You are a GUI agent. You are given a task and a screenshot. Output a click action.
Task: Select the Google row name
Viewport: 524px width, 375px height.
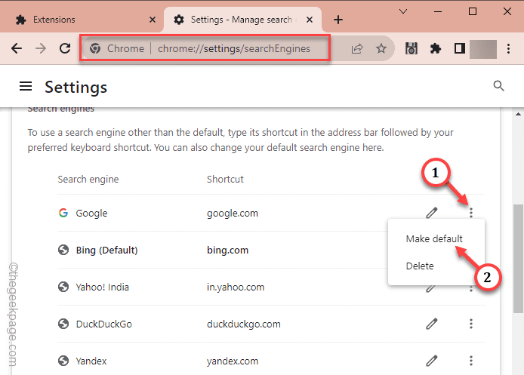(91, 213)
